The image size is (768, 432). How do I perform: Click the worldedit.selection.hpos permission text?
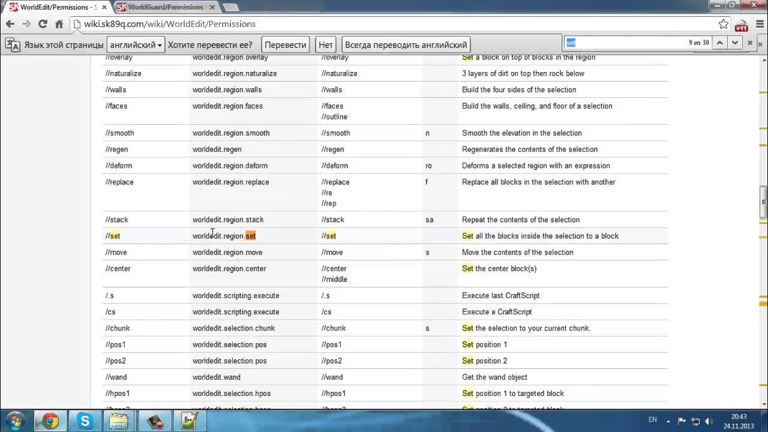tap(232, 394)
